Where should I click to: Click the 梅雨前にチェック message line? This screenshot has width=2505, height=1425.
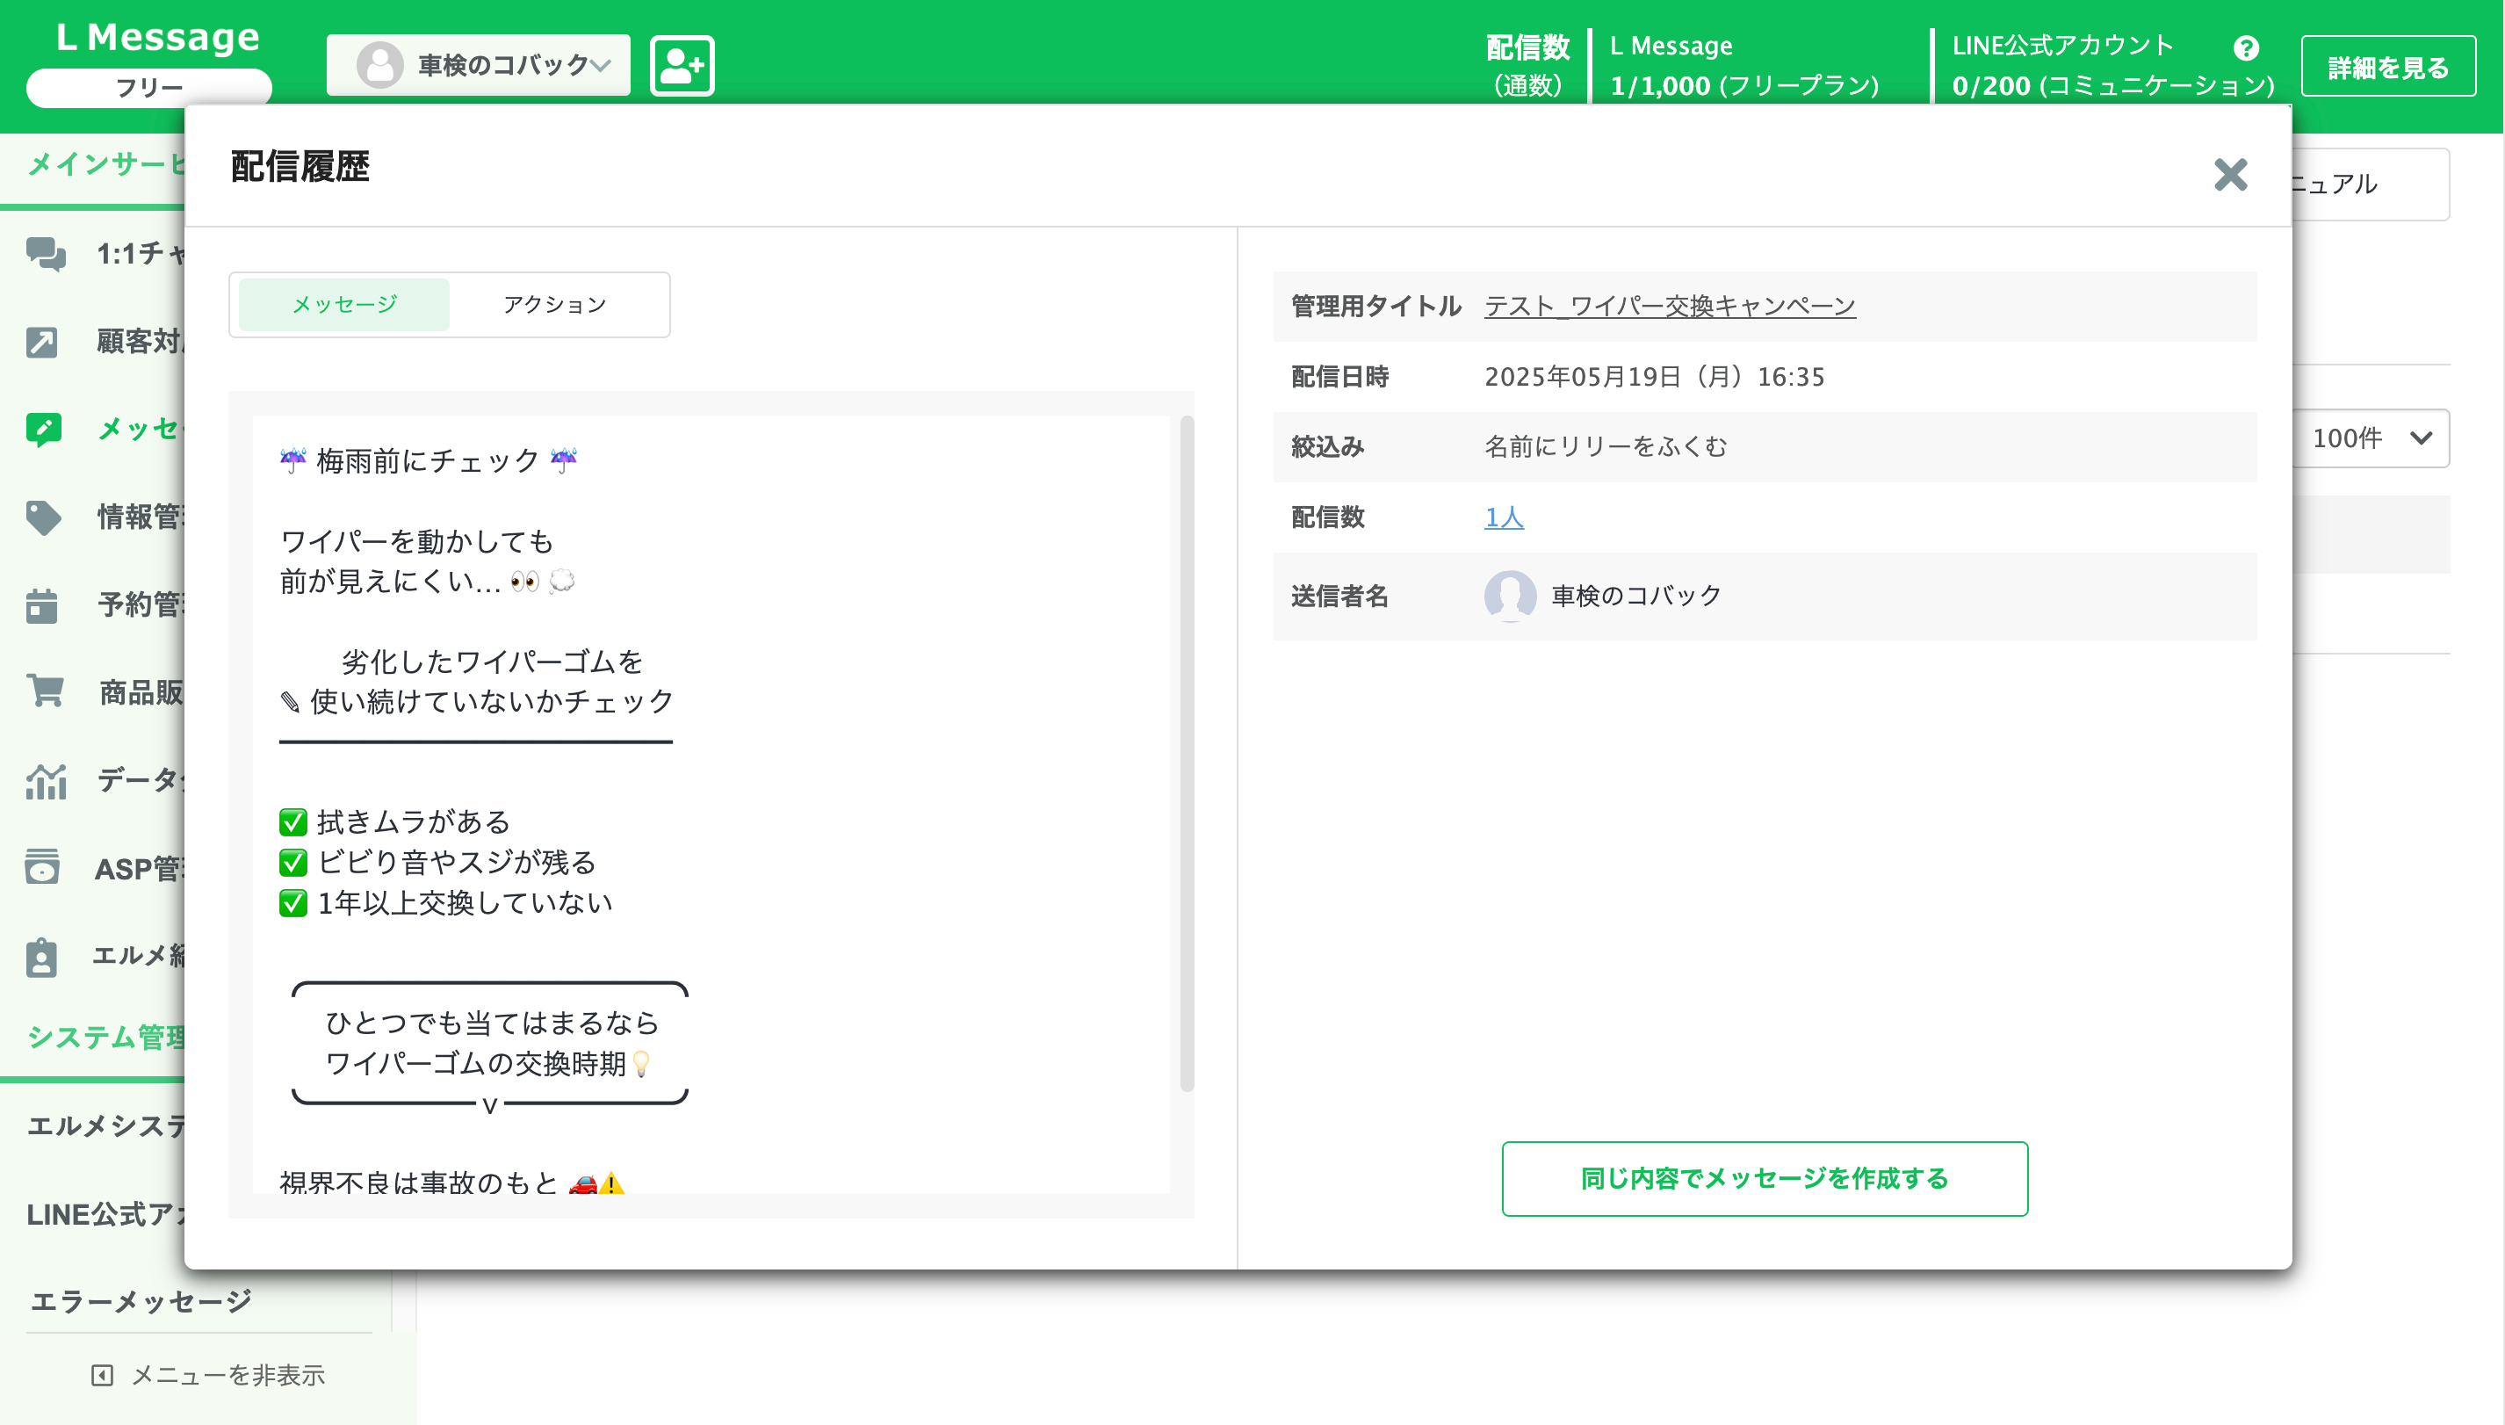(428, 461)
